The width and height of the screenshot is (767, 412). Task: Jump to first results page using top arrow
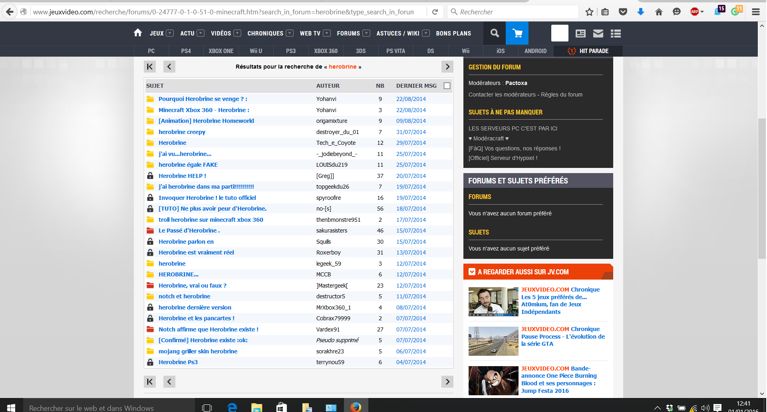point(150,67)
